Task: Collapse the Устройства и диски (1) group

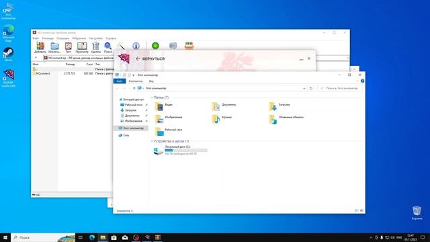Action: tap(152, 141)
